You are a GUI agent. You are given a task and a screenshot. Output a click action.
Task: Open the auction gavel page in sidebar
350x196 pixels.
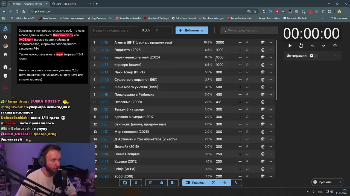(5, 29)
